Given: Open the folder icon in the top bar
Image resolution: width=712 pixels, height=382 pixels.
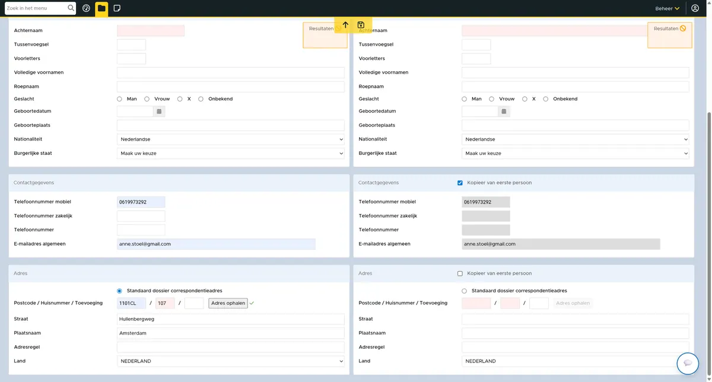Looking at the screenshot, I should pos(101,8).
